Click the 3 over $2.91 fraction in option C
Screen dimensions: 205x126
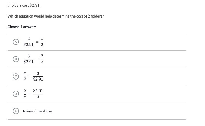coord(38,76)
